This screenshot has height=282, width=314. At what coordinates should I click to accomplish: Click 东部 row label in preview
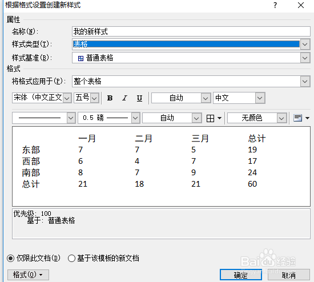31,150
